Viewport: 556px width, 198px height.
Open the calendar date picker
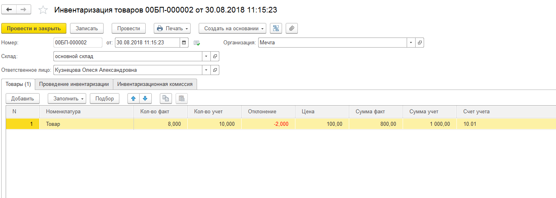click(x=184, y=42)
